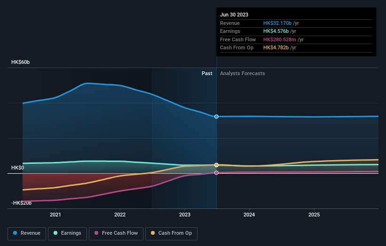Click the 2023 x-axis label
386x246 pixels.
185,215
